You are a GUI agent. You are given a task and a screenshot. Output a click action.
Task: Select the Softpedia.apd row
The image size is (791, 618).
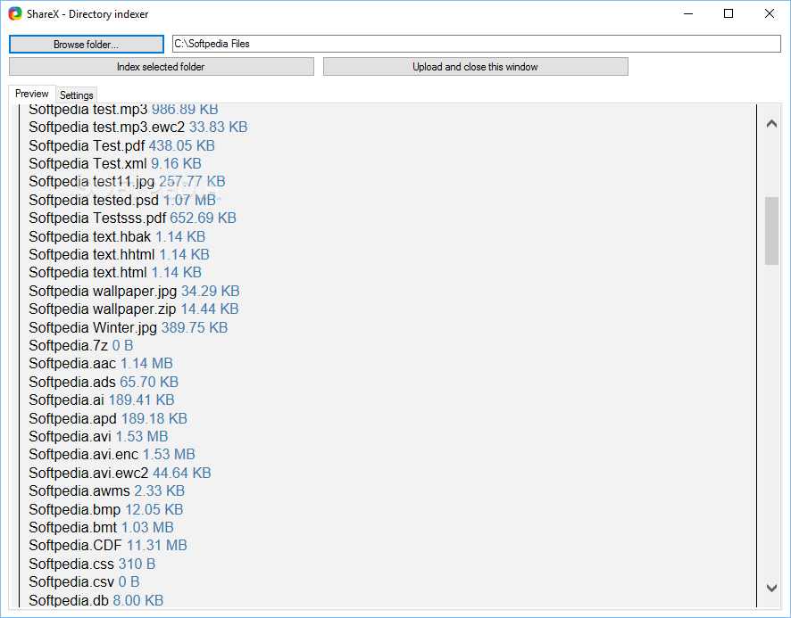click(108, 419)
